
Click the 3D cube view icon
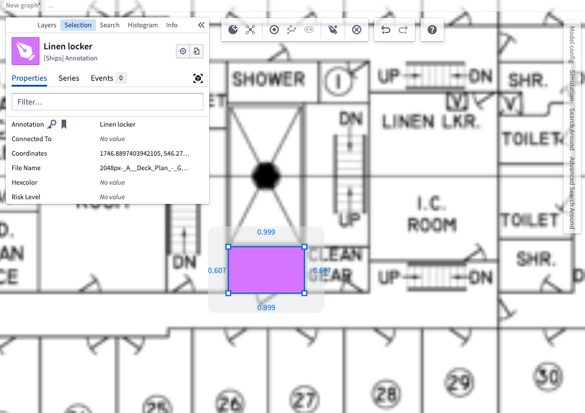click(198, 78)
